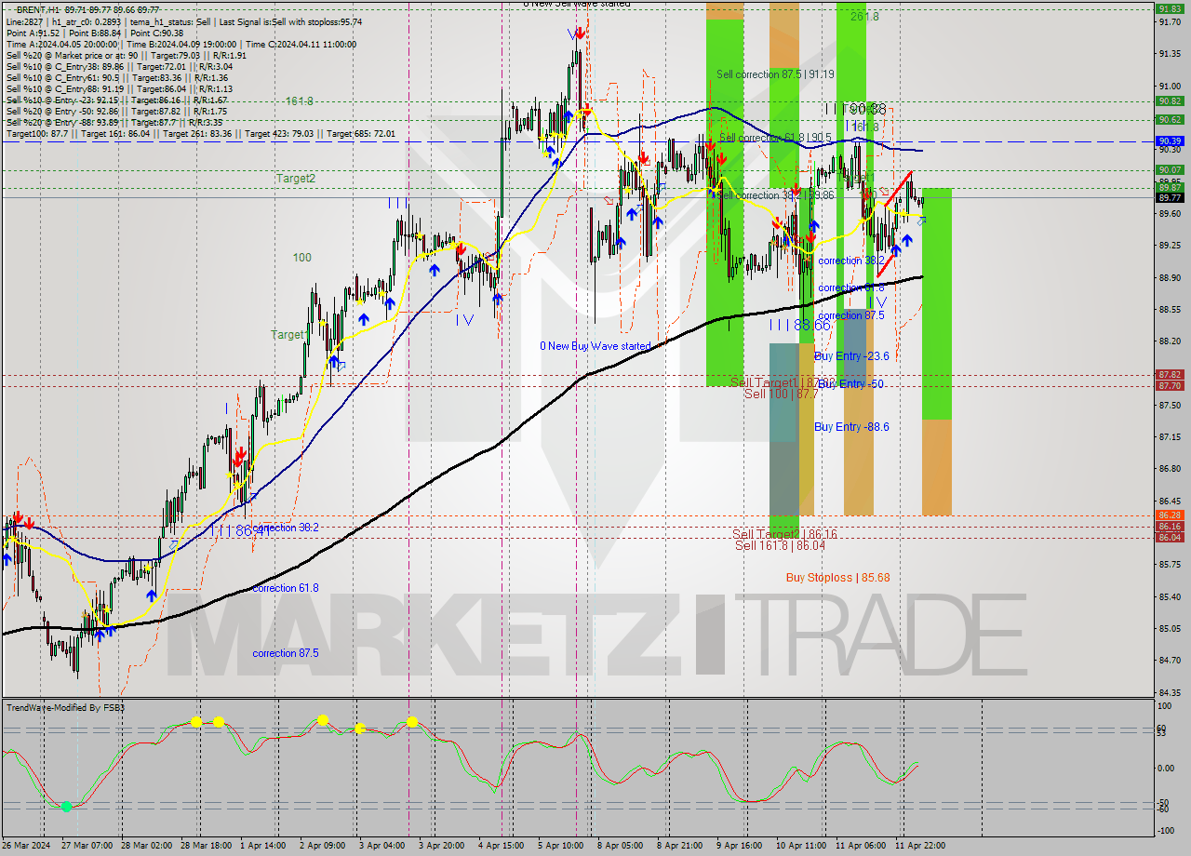
Task: Click the 88.55 price scale value
Action: click(x=1170, y=309)
